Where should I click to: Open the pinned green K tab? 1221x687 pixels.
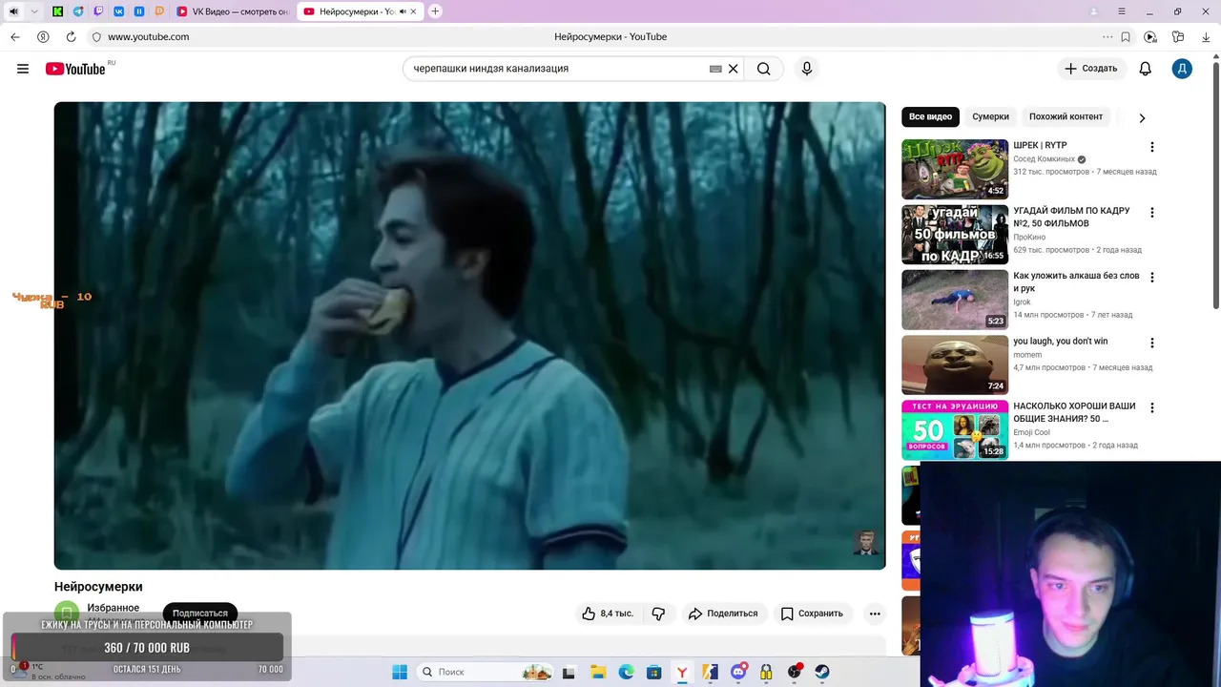(x=58, y=11)
